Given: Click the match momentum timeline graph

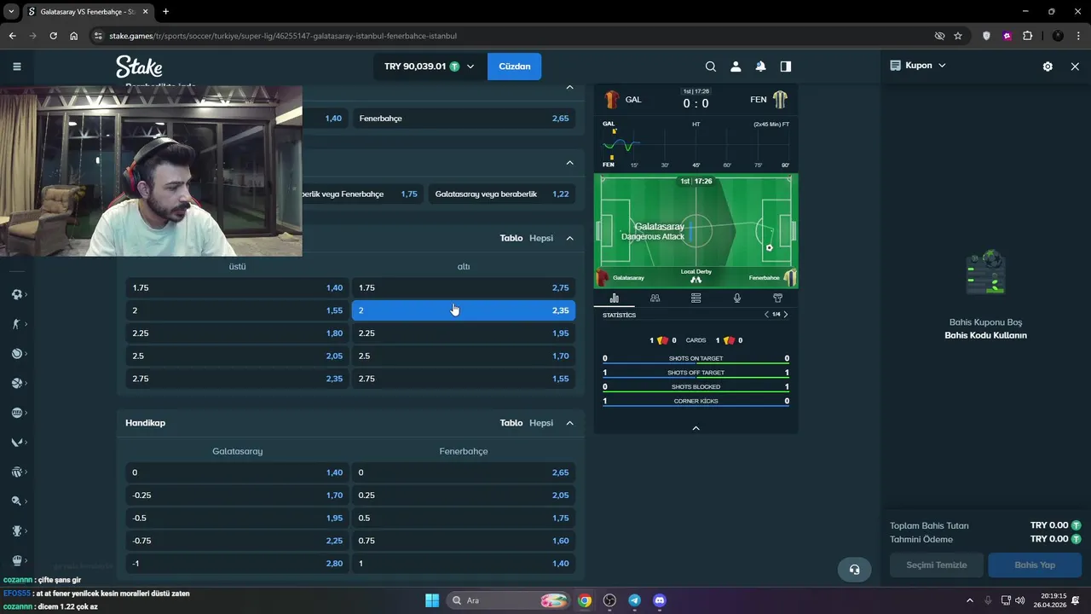Looking at the screenshot, I should point(696,143).
